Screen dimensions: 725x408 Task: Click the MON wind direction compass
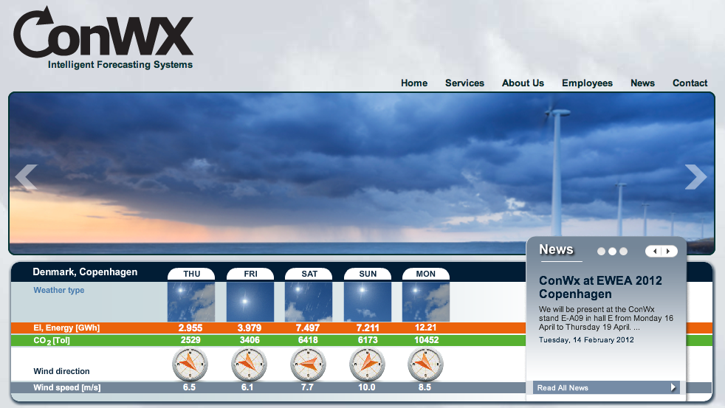click(425, 364)
